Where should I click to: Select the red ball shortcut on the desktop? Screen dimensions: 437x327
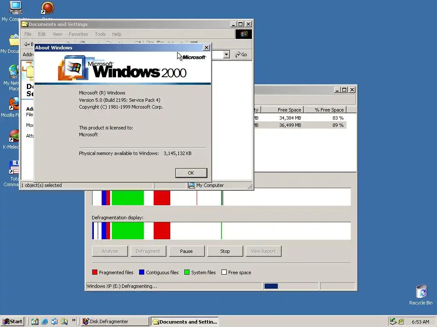tap(47, 9)
